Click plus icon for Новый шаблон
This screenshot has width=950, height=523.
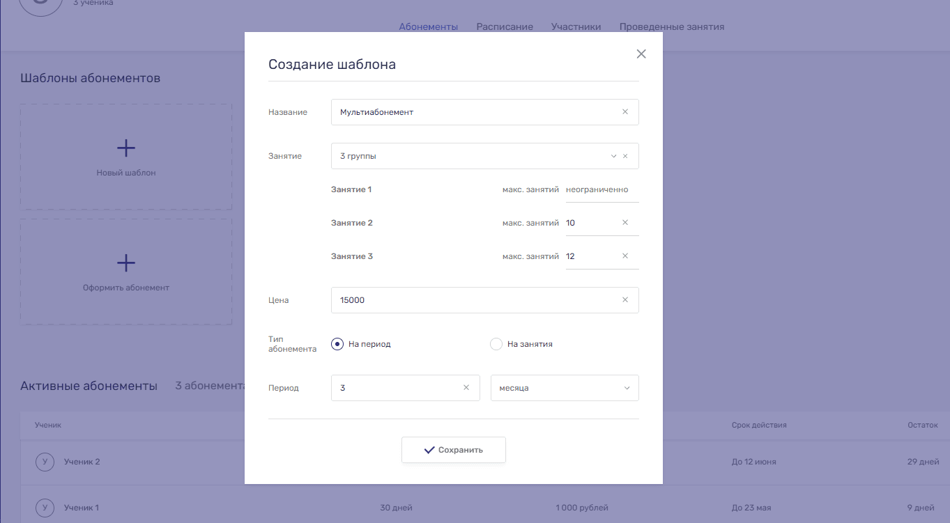126,148
